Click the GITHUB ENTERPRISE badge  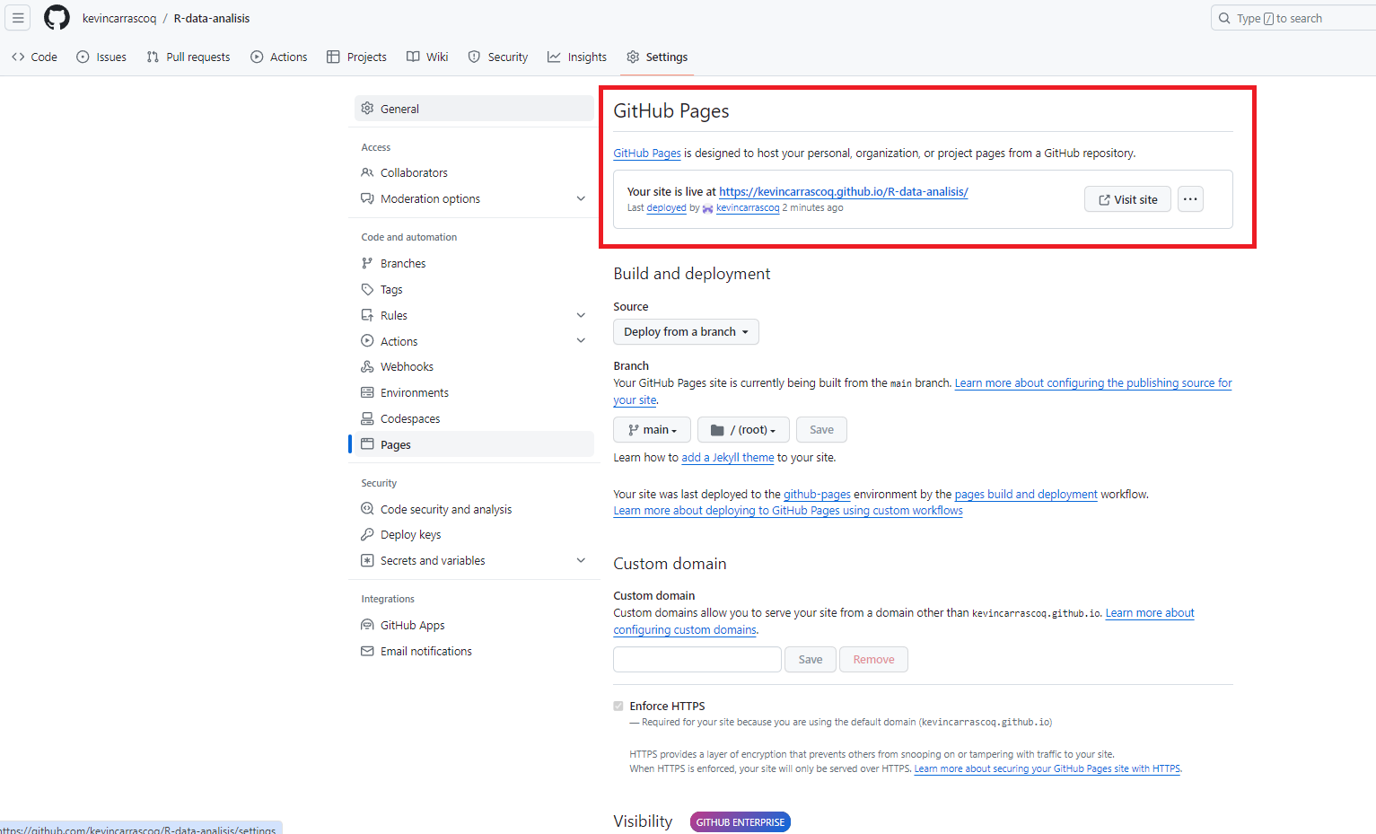[741, 821]
